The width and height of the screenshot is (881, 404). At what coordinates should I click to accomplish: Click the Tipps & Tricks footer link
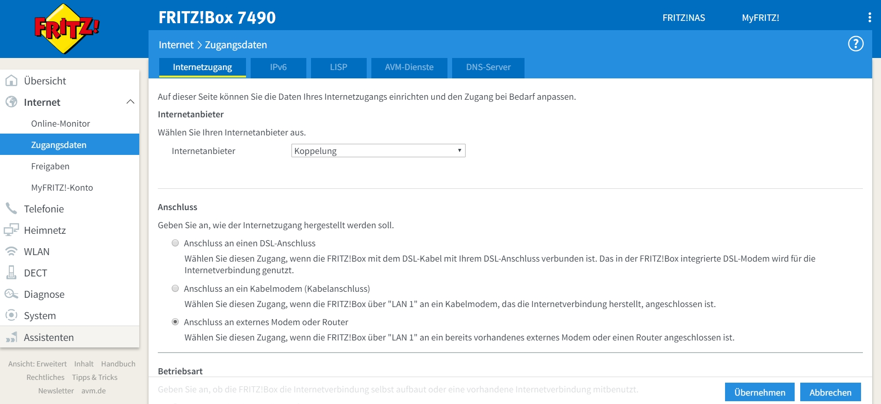pos(95,378)
